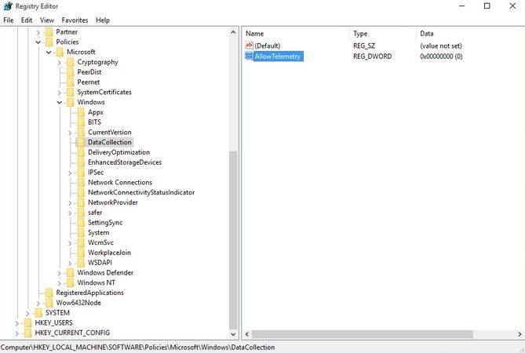Screen dimensions: 525x353
Task: Expand the HKEY_CURRENT_CONFIG hive
Action: pos(16,333)
